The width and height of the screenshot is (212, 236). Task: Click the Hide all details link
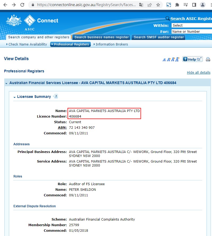pos(198,73)
